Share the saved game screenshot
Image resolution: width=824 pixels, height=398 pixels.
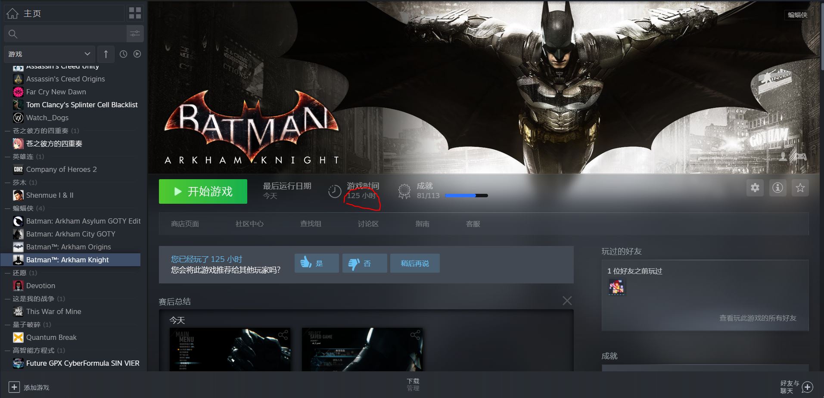coord(415,335)
